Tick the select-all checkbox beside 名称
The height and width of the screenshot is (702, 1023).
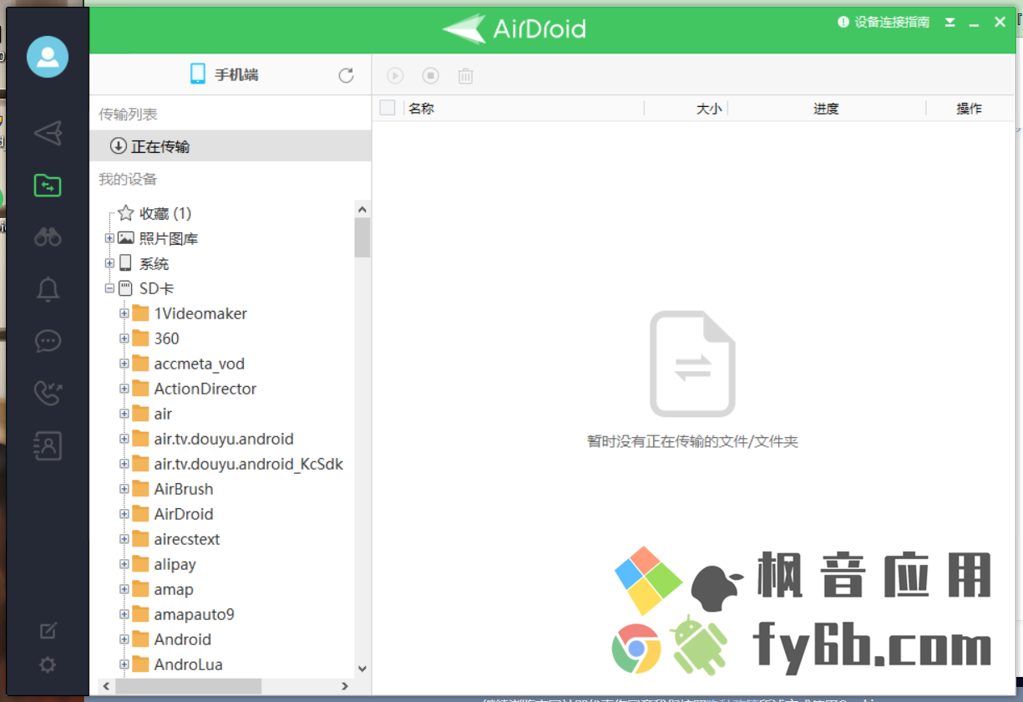point(387,108)
